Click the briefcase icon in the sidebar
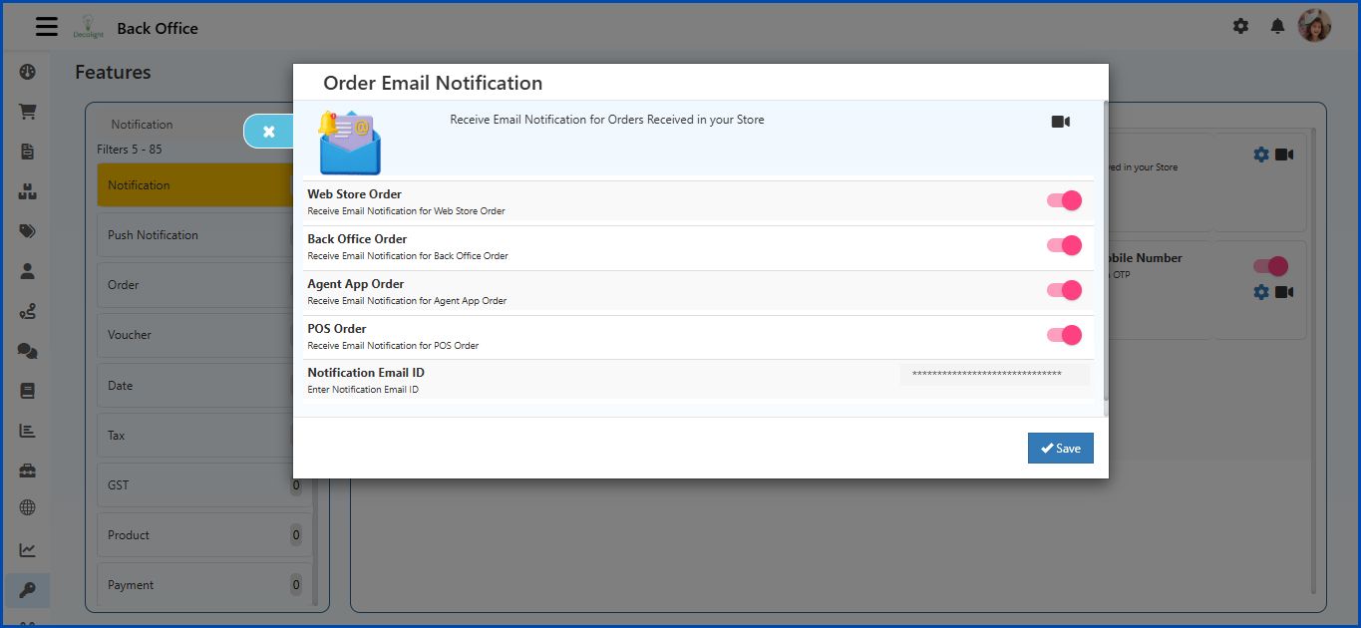1361x628 pixels. (27, 469)
